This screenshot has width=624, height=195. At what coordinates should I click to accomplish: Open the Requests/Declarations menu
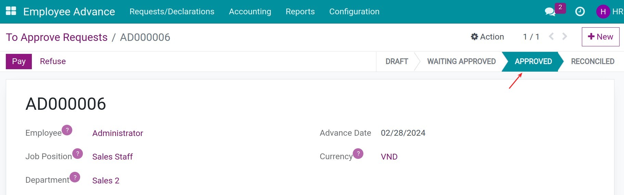pos(172,12)
